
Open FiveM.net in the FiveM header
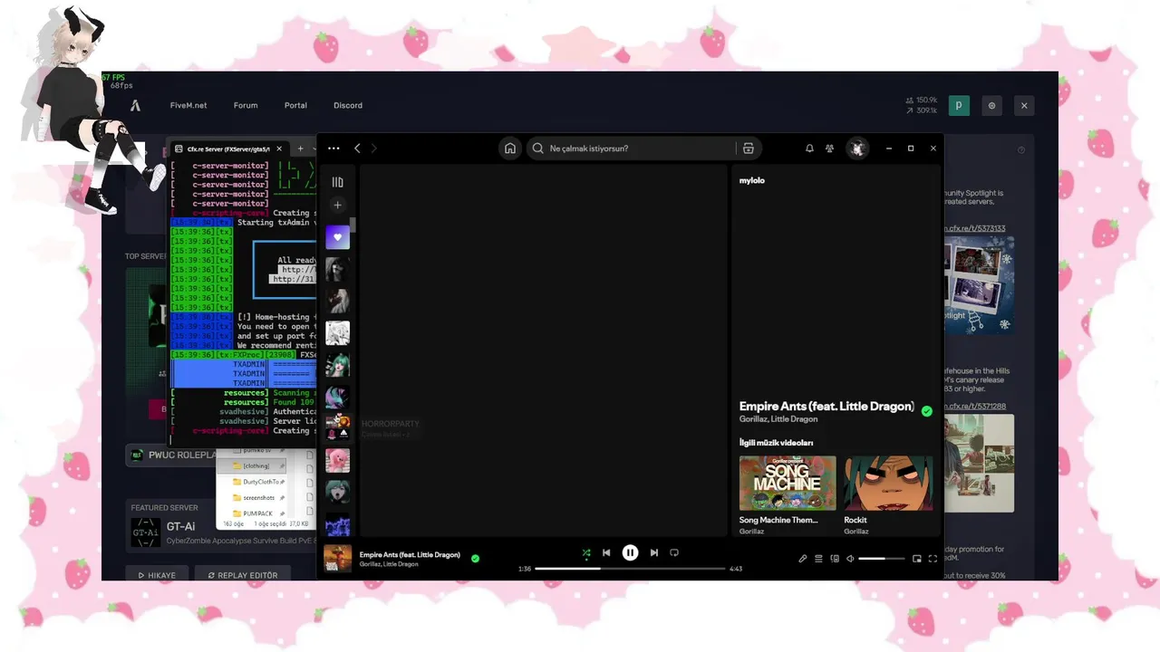[188, 105]
